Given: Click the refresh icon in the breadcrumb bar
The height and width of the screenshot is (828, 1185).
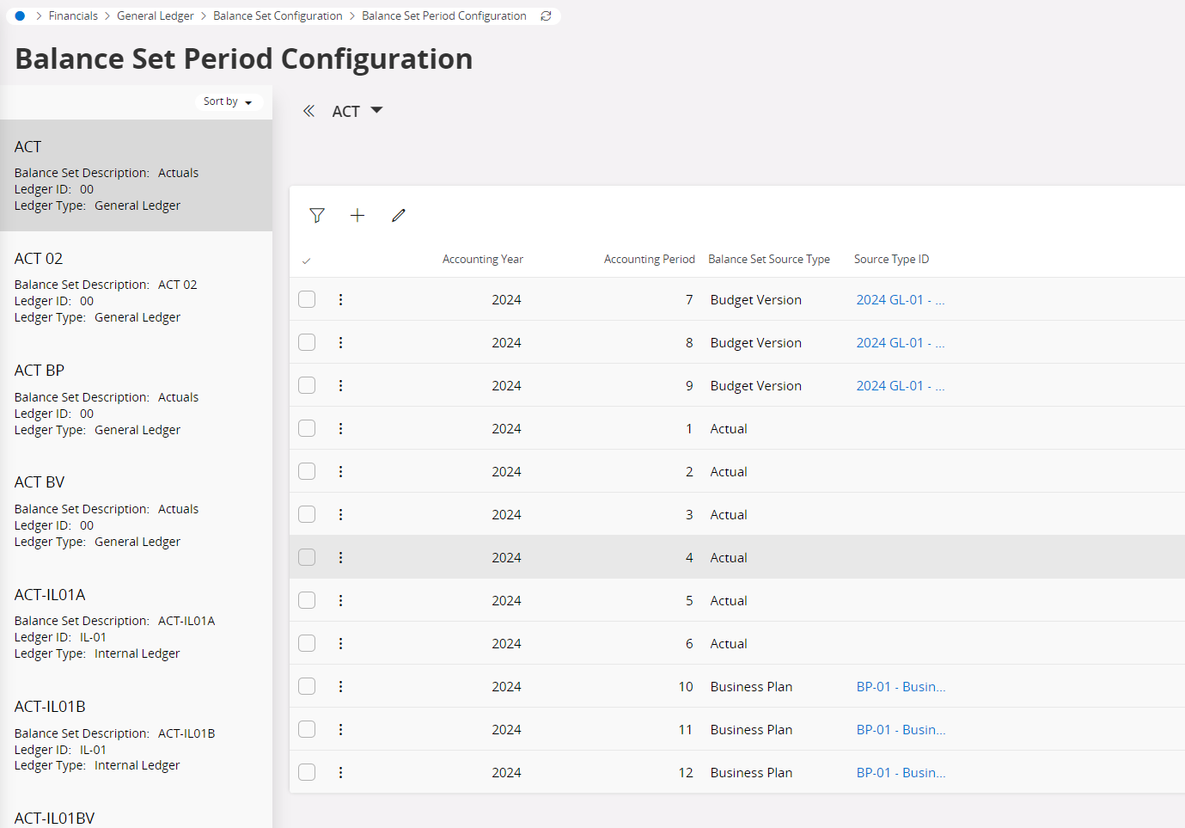Looking at the screenshot, I should [x=546, y=15].
